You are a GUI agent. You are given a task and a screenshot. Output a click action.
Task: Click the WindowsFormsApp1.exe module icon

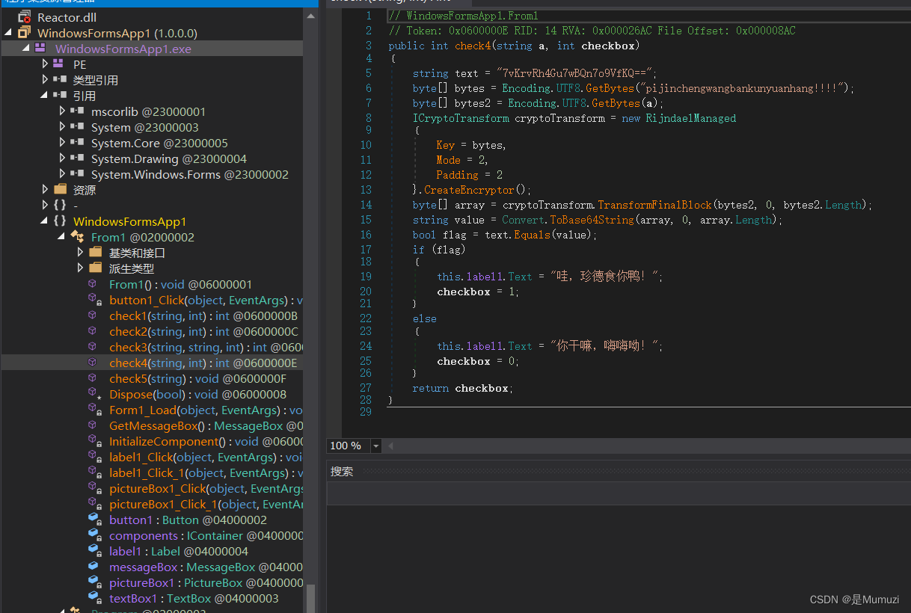coord(41,49)
